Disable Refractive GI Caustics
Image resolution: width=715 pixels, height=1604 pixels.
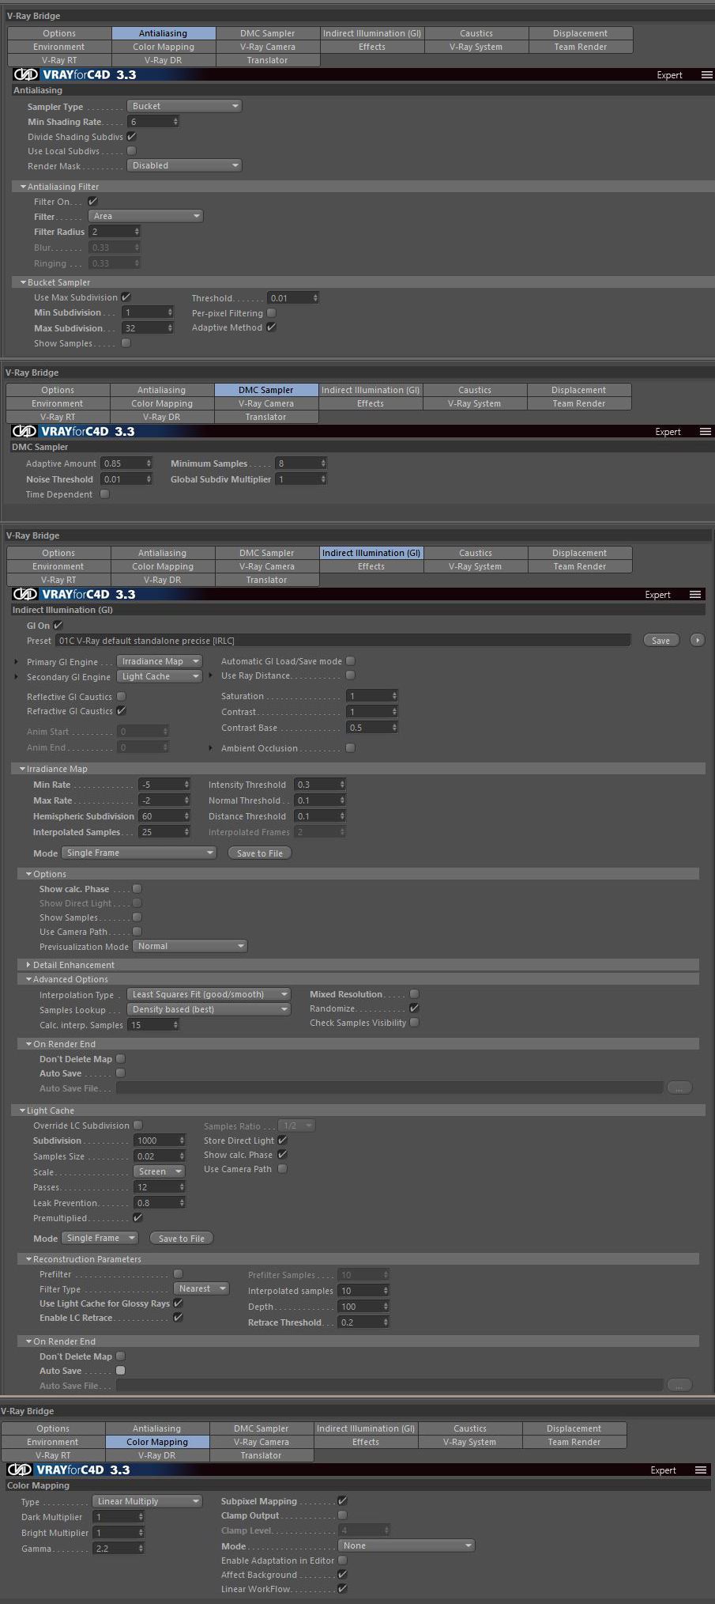(x=121, y=711)
